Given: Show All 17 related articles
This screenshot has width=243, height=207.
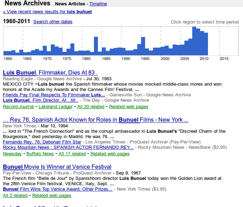Looking at the screenshot, I should coord(72,154).
